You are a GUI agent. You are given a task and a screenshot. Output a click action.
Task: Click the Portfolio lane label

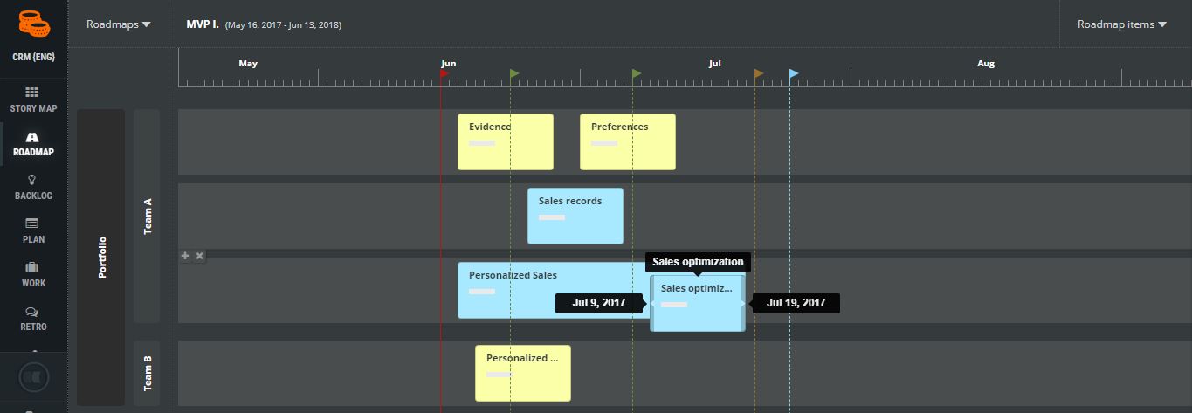[101, 258]
